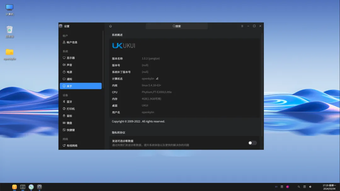340x191 pixels.
Task: Select the openkylin folder on desktop
Action: 9,55
